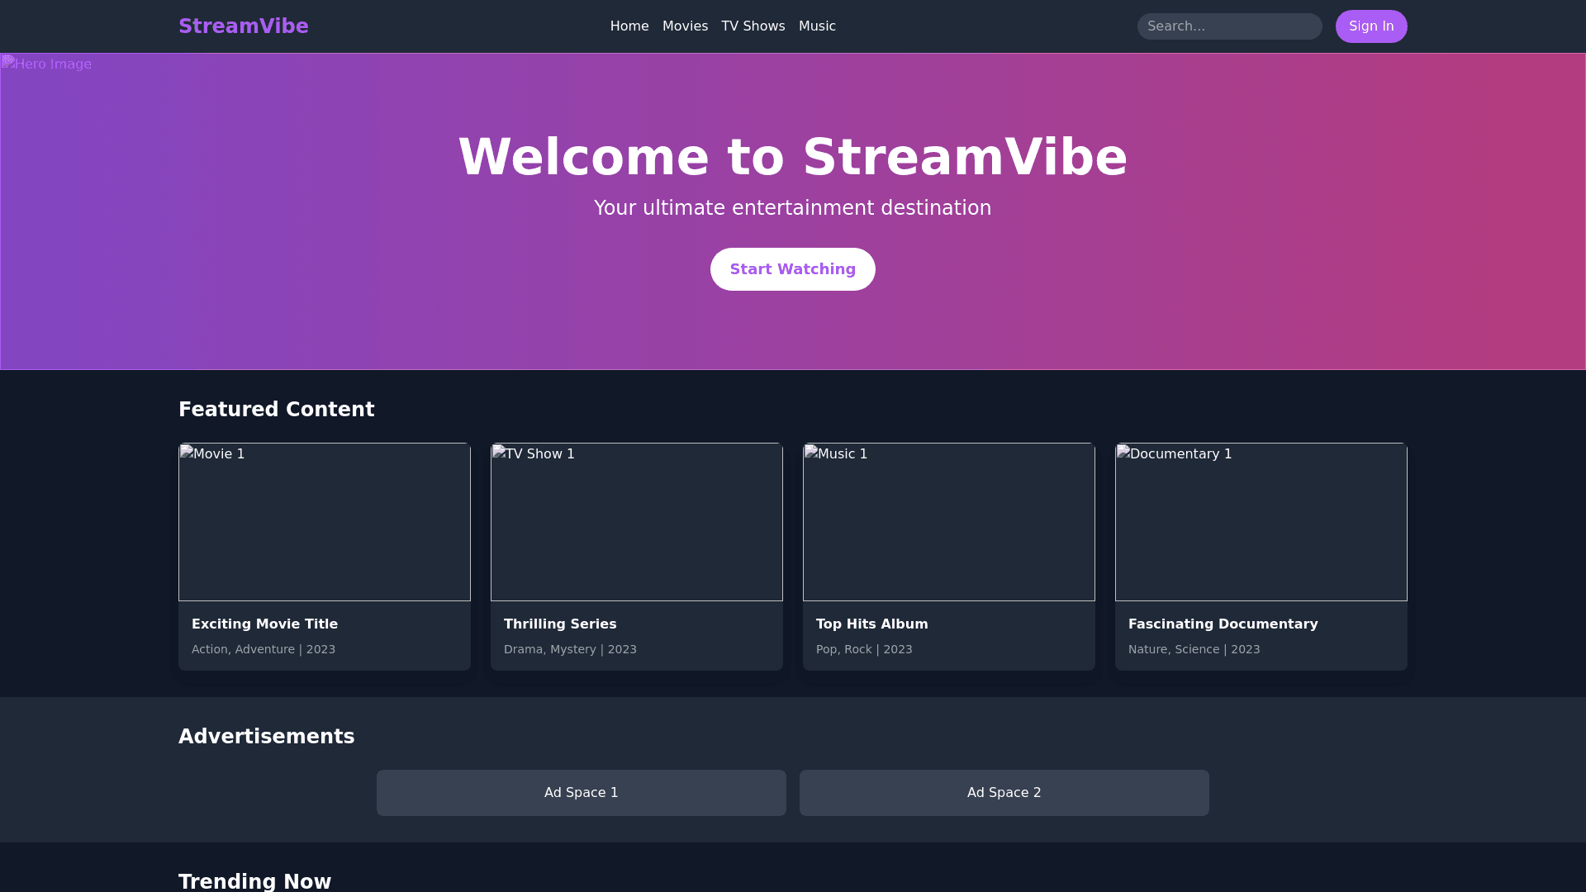Screen dimensions: 1586x892
Task: Select the Top Hits Album title
Action: coord(871,624)
